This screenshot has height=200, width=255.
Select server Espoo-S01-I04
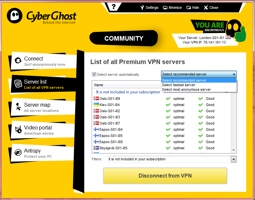(x=111, y=129)
